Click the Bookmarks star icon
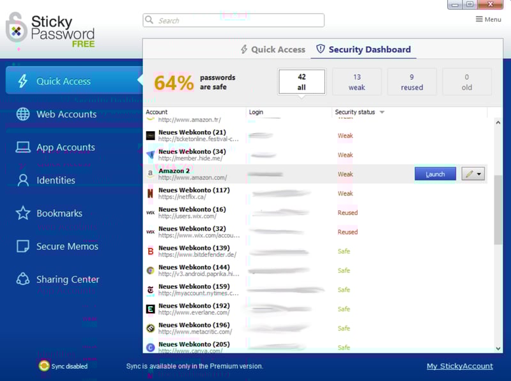Viewport: 511px width, 381px height. [23, 213]
